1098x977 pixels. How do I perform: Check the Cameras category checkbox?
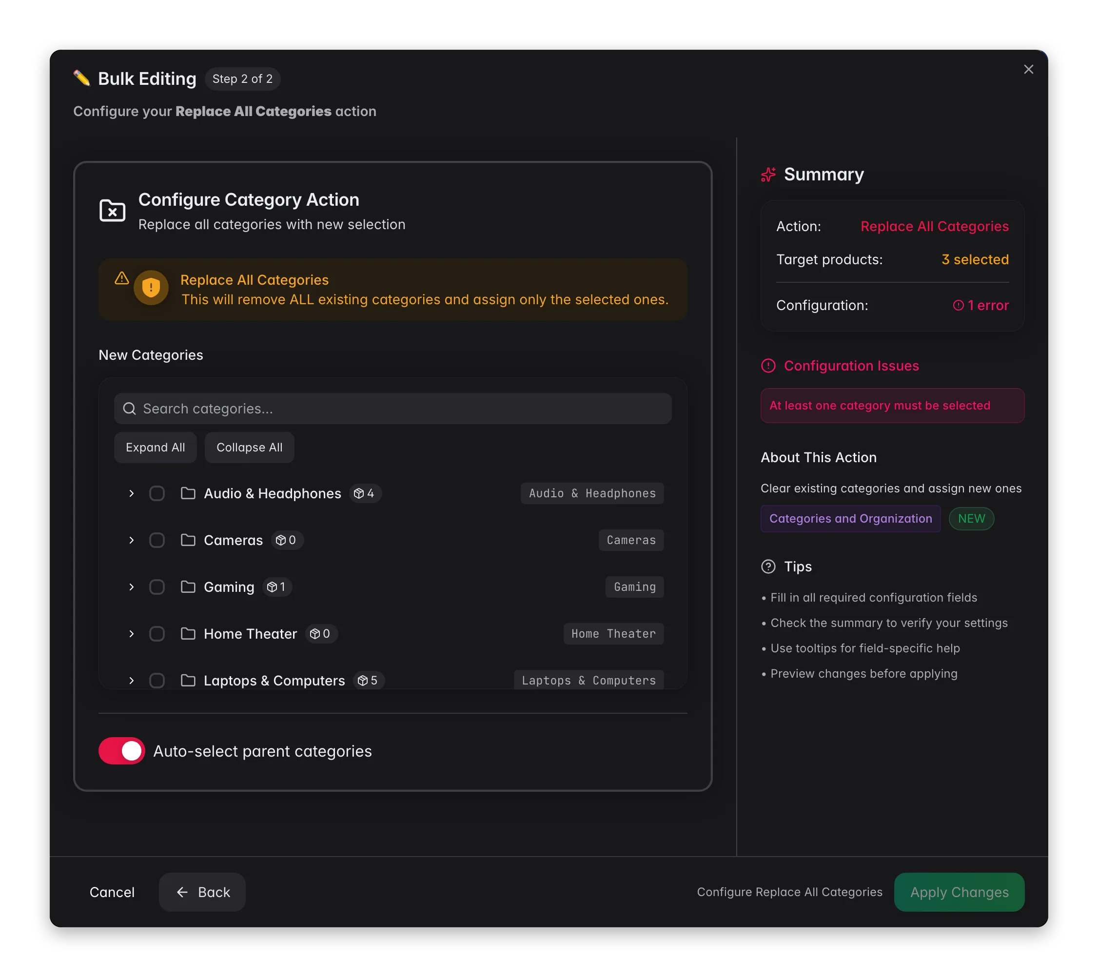click(x=157, y=540)
